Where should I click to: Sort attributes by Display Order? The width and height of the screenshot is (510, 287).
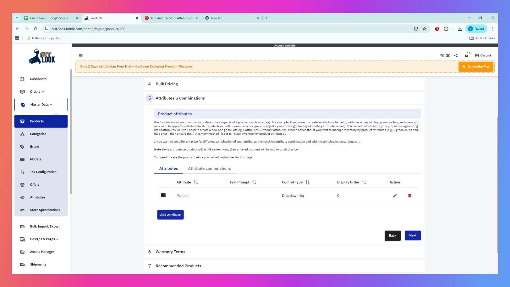point(364,182)
